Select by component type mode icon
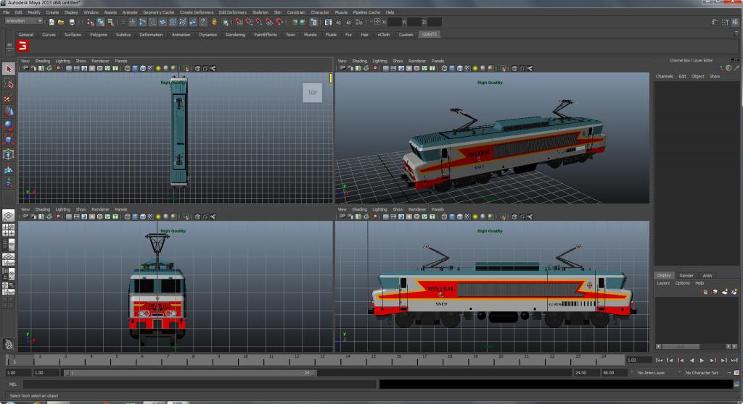The image size is (743, 404). (x=110, y=22)
